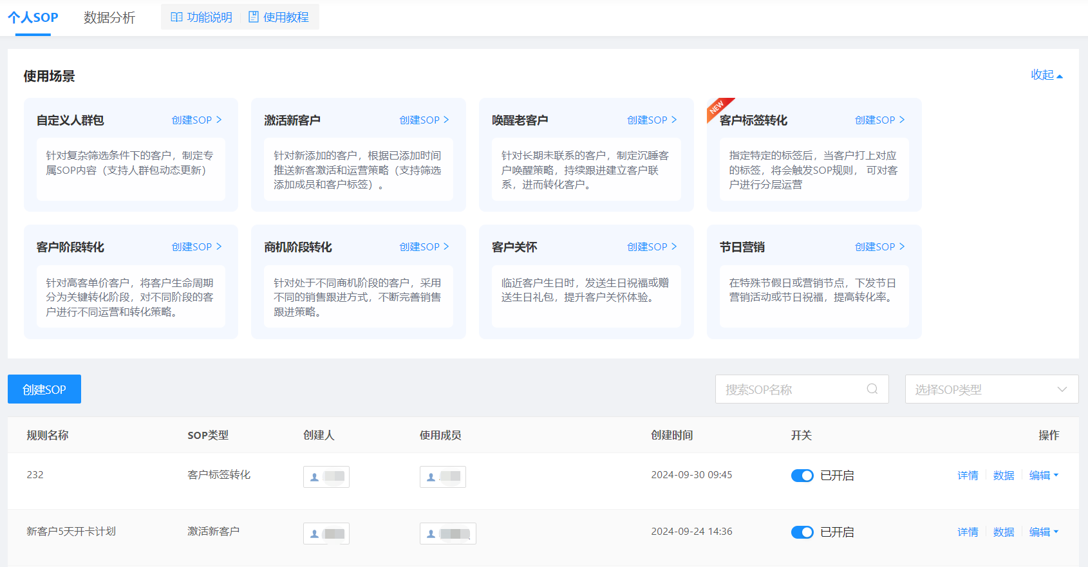Click the 创建时间 column header
This screenshot has width=1088, height=567.
[672, 436]
